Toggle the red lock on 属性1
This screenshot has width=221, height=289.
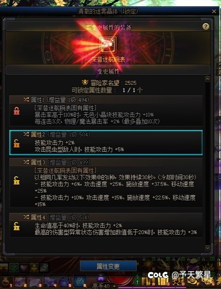point(16,111)
